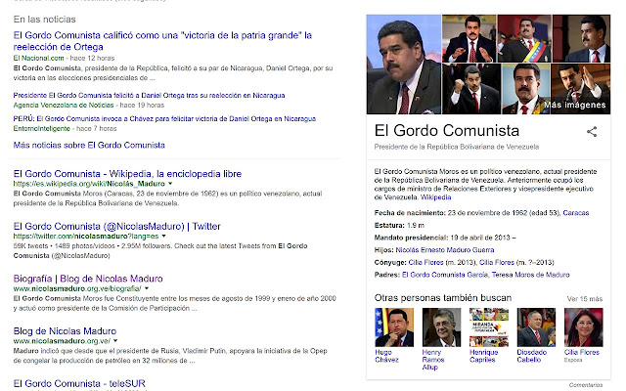This screenshot has height=391, width=626.
Task: Open dropdown arrow next to twitter.com URL
Action: coord(163,237)
